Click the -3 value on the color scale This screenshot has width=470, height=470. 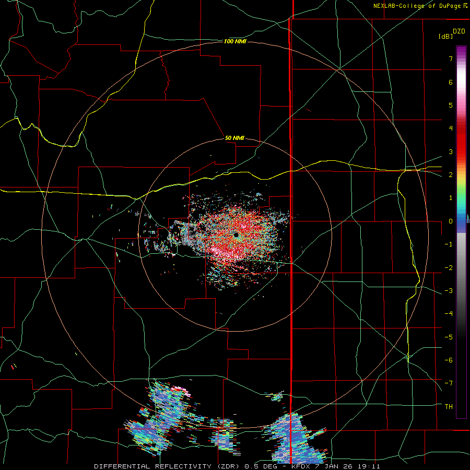coord(449,290)
